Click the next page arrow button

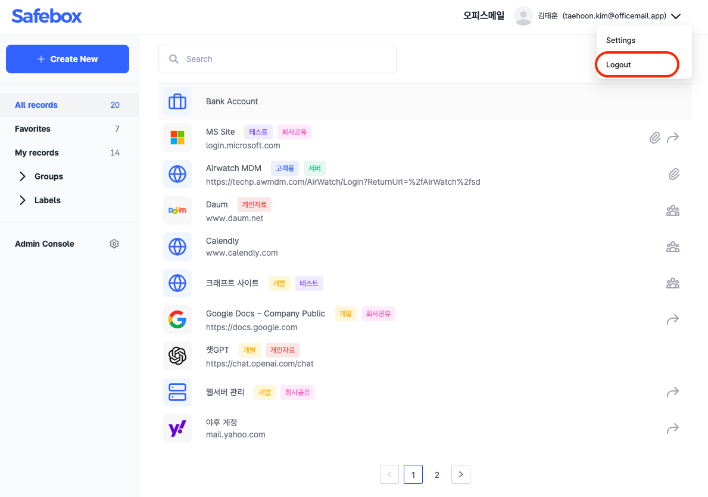click(461, 474)
